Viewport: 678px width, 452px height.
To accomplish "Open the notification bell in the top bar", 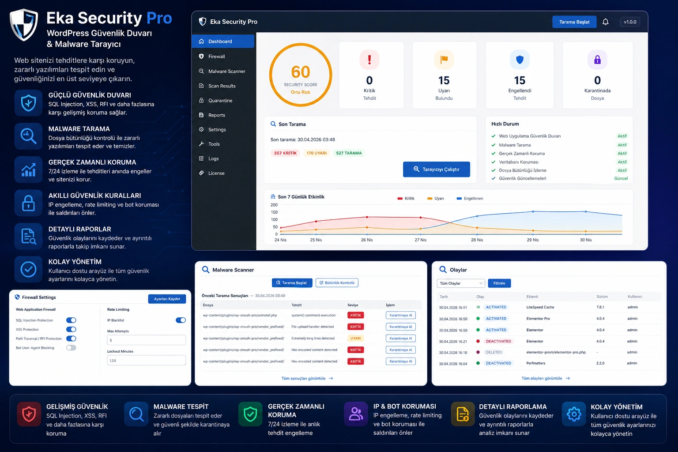I will (x=605, y=22).
